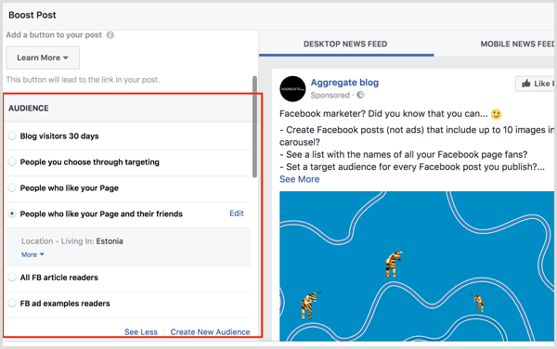Click 'This button will lead to the link' text
557x349 pixels.
click(83, 80)
